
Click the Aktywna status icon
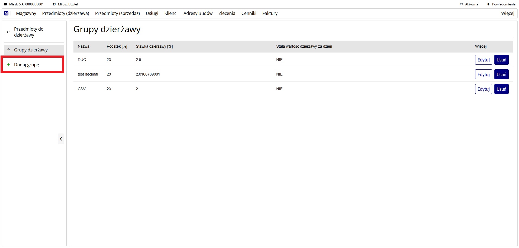(x=461, y=4)
